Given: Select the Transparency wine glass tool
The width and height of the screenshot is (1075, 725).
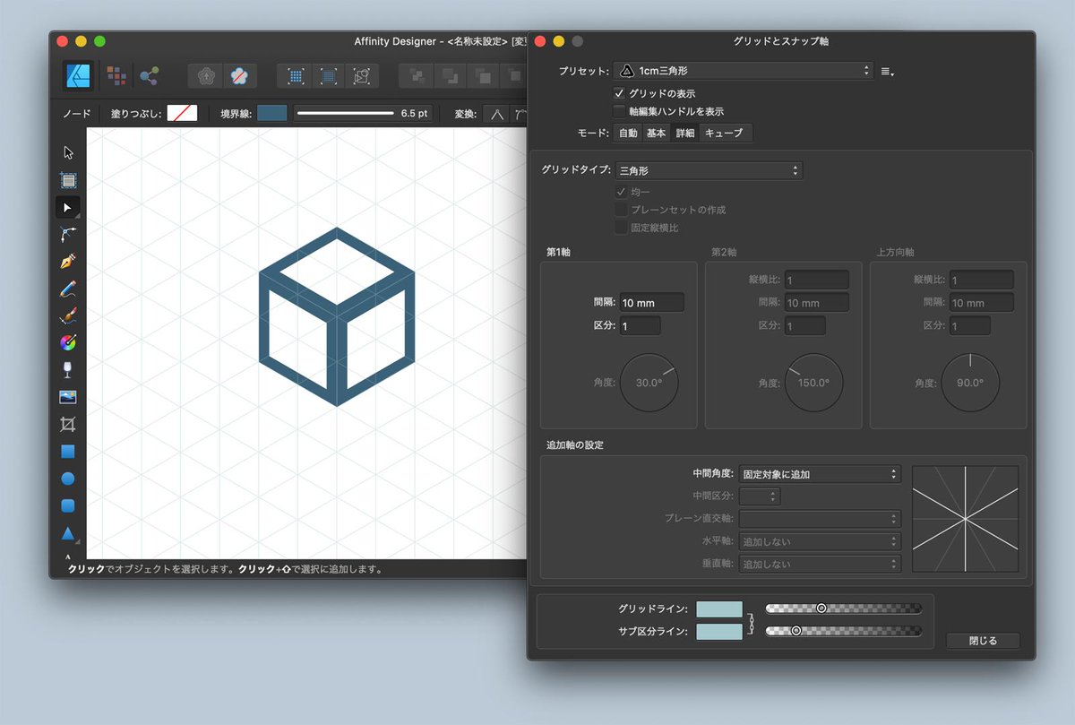Looking at the screenshot, I should pyautogui.click(x=68, y=369).
